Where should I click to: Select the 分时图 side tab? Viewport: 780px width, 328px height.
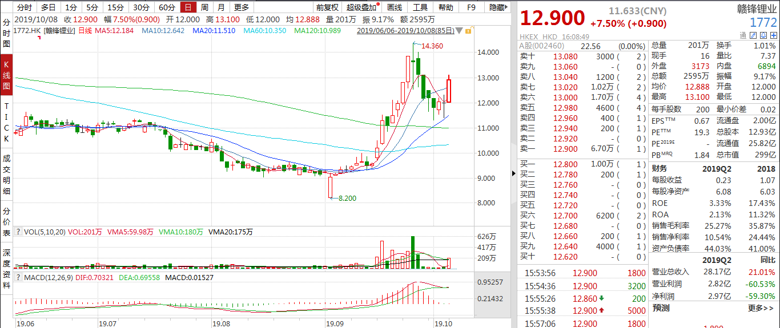coord(7,32)
